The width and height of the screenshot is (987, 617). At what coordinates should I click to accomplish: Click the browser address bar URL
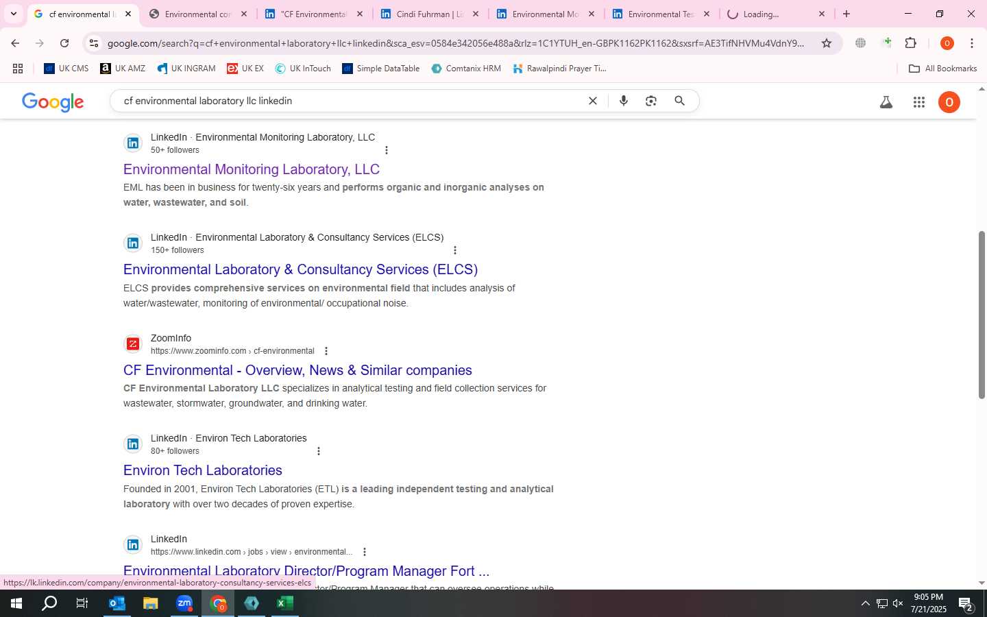456,43
